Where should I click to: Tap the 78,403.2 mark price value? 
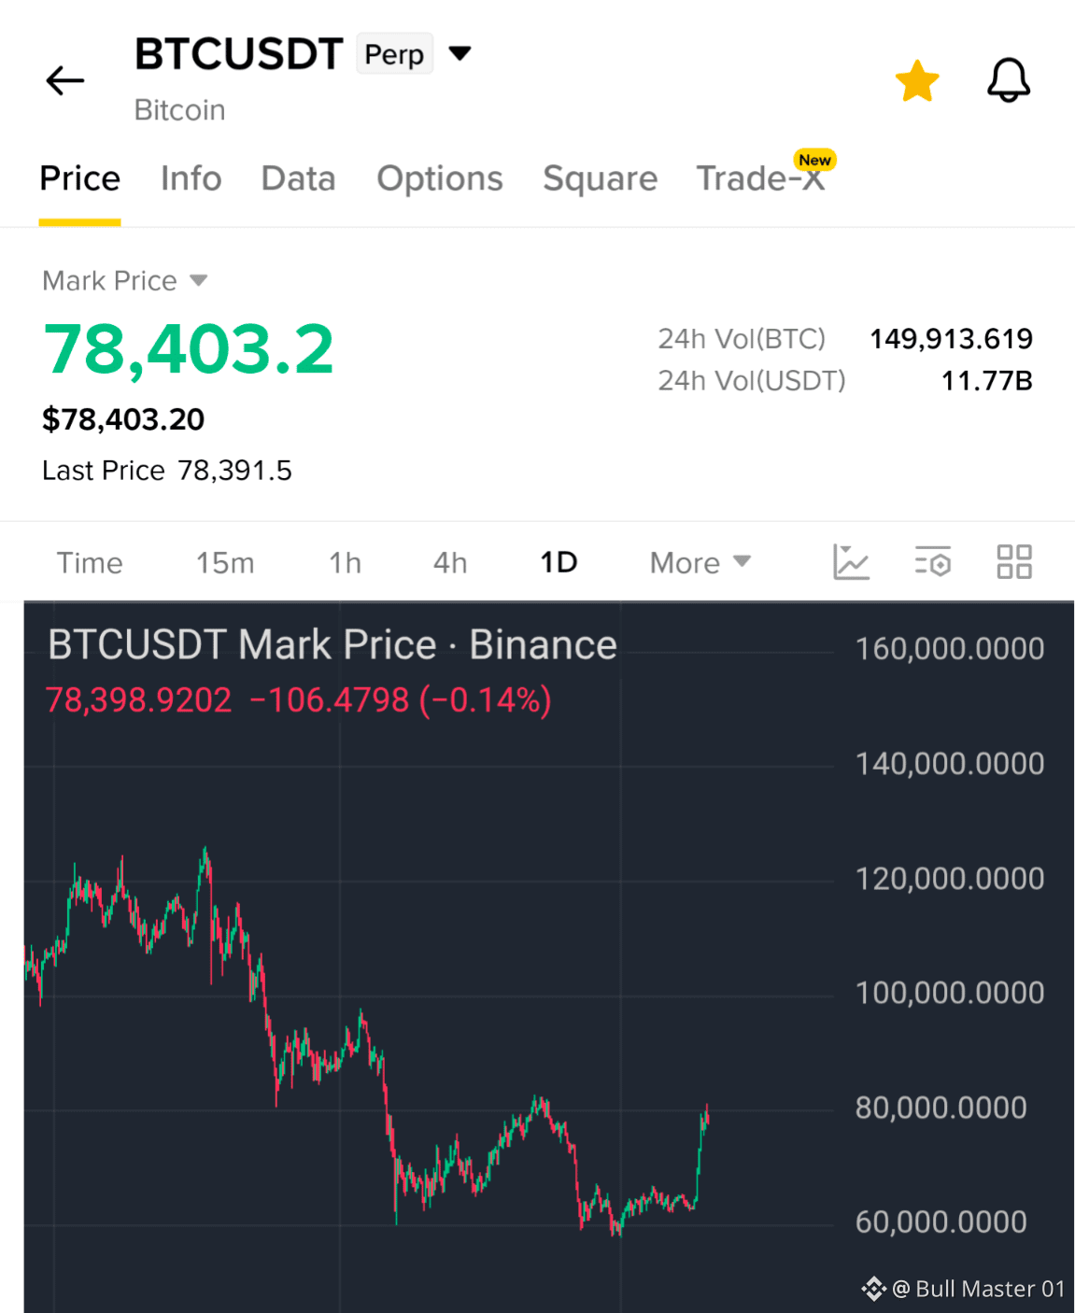pyautogui.click(x=189, y=349)
